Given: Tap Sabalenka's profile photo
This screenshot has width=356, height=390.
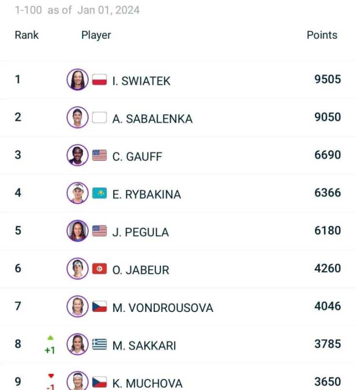Looking at the screenshot, I should [x=77, y=117].
